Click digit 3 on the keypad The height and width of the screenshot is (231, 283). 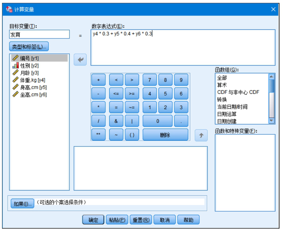181,107
